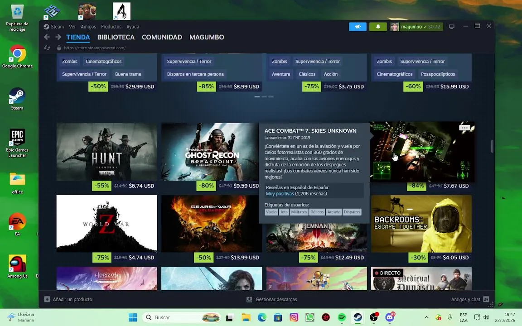Viewport: 522px width, 326px height.
Task: Open Google Chrome from the desktop
Action: tap(17, 57)
